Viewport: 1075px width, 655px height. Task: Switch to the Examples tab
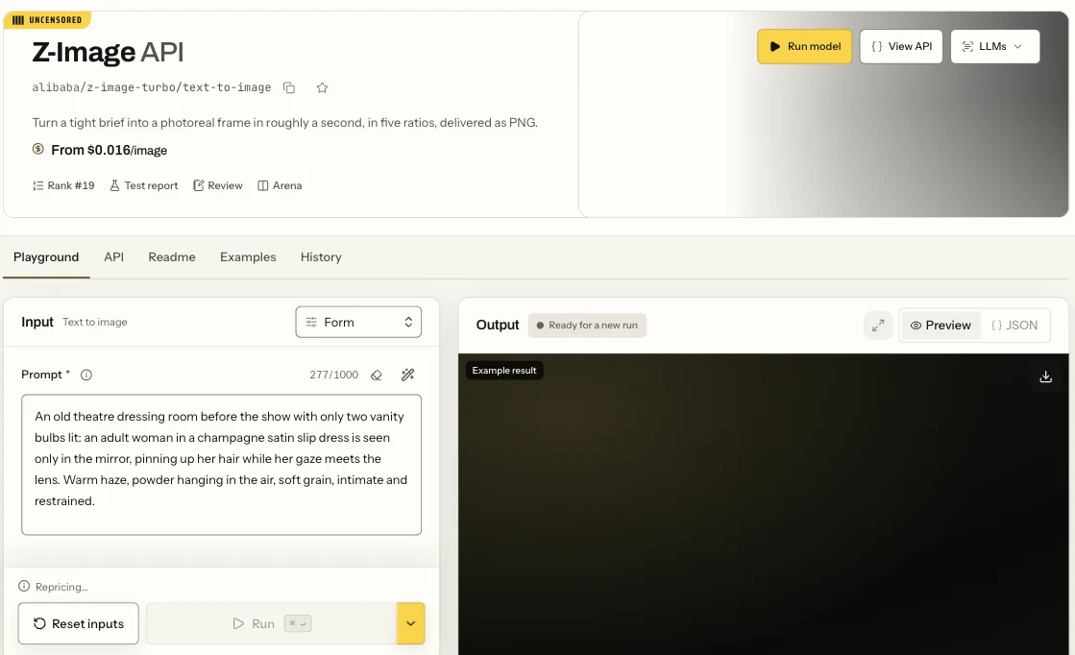click(x=248, y=257)
